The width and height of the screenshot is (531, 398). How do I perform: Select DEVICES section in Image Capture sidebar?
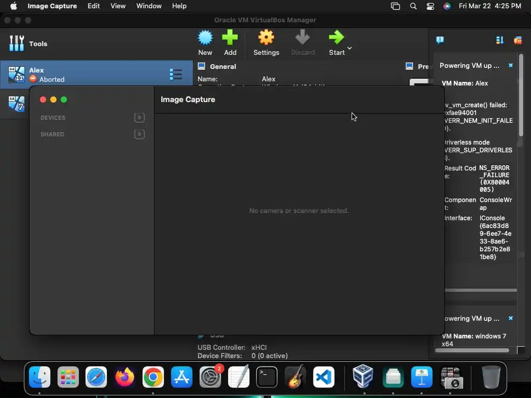point(53,118)
